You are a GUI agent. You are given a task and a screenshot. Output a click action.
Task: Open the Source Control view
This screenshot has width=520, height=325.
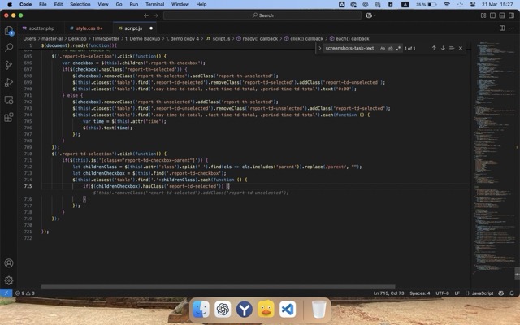click(9, 65)
